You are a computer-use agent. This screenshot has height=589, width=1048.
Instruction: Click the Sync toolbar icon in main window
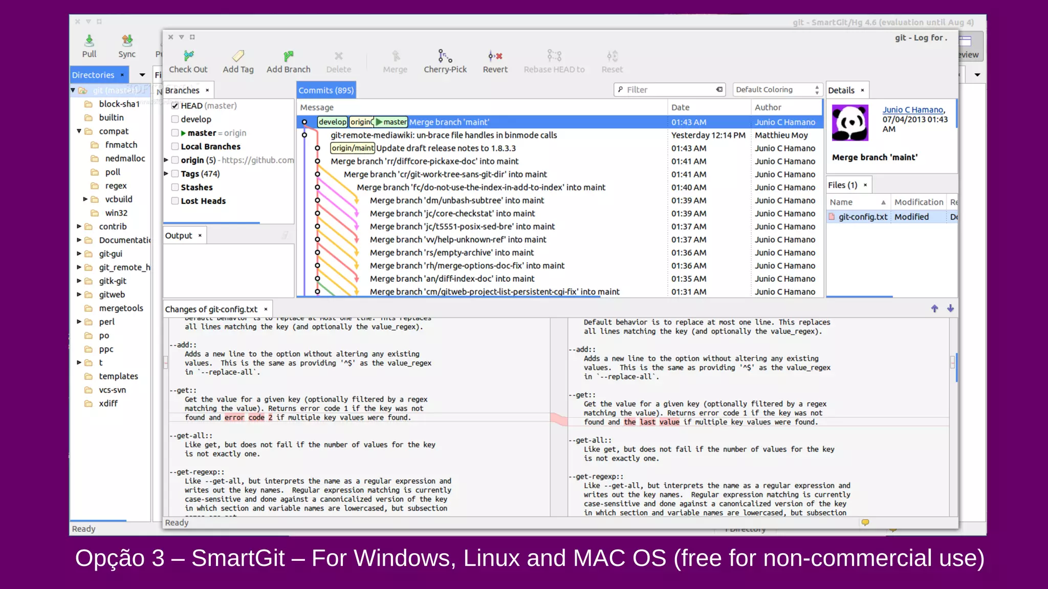pos(127,40)
